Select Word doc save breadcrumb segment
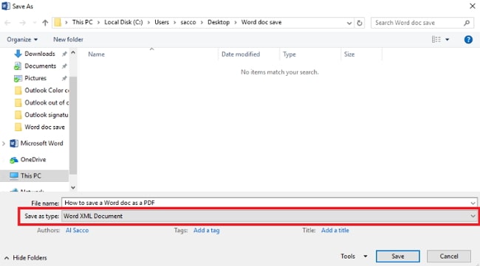The height and width of the screenshot is (266, 480). tap(261, 22)
